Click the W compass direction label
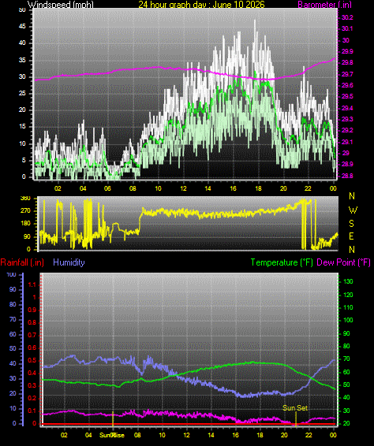Image resolution: width=374 pixels, height=446 pixels. tap(353, 210)
